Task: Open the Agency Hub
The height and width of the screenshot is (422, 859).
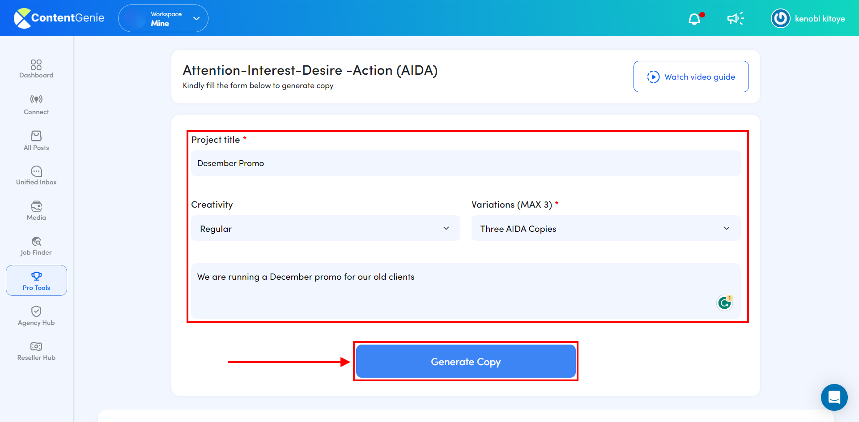Action: pyautogui.click(x=36, y=316)
